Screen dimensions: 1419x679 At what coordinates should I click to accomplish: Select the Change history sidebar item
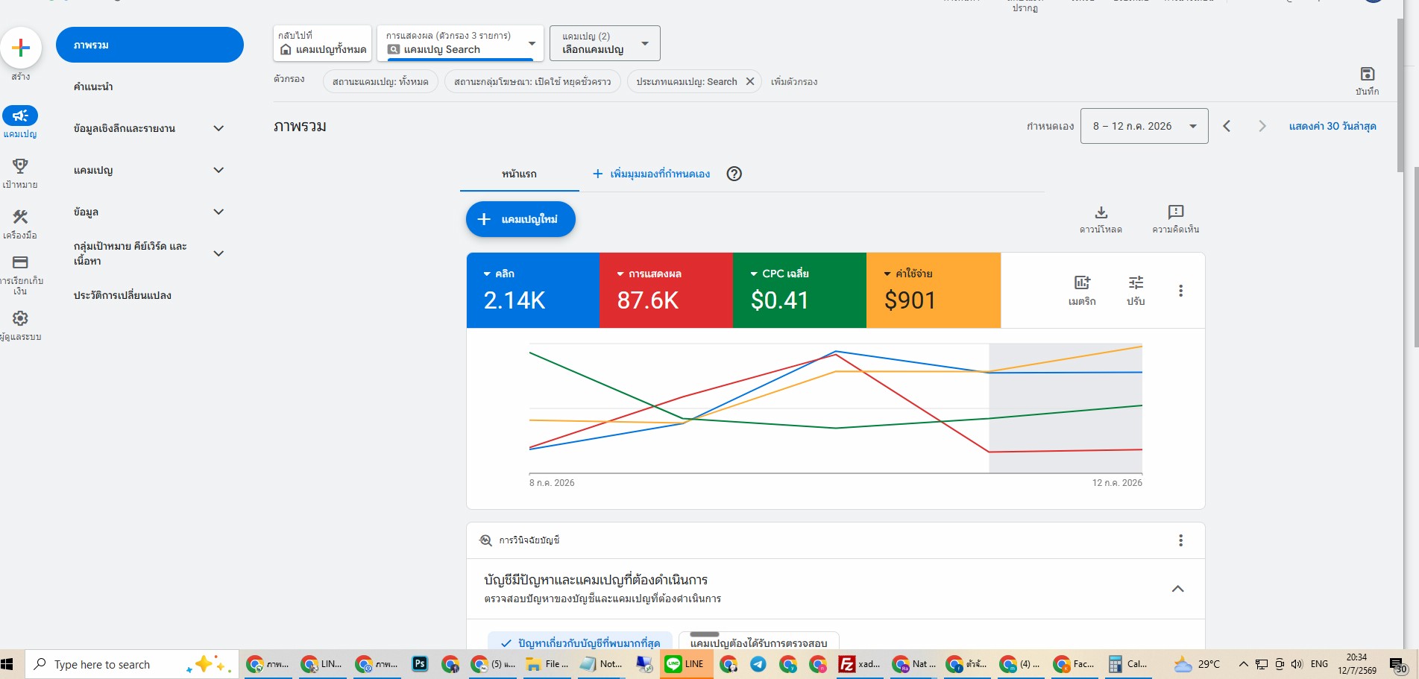122,295
